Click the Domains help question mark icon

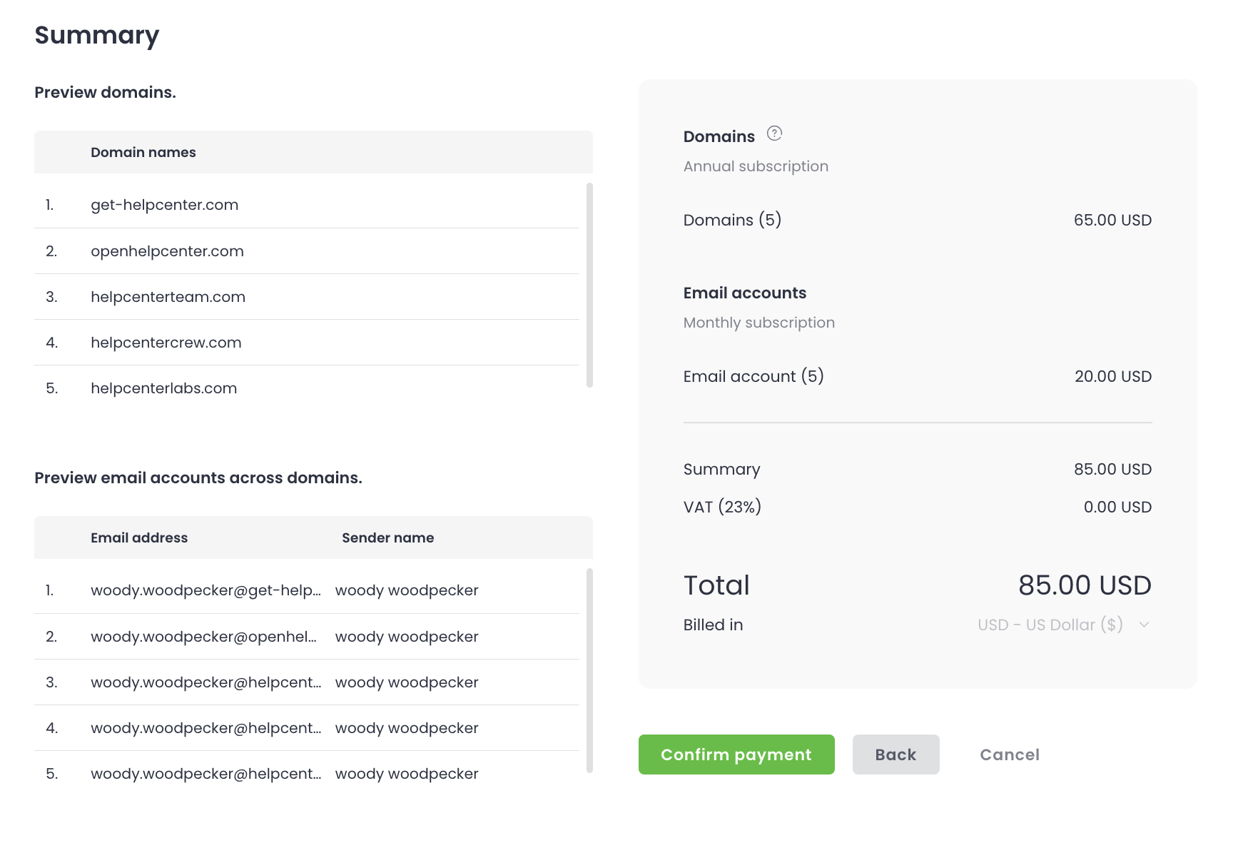tap(774, 133)
